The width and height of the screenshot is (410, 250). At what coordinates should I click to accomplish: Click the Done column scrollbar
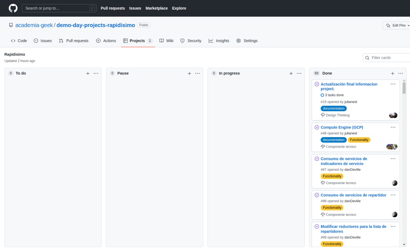pos(404,88)
